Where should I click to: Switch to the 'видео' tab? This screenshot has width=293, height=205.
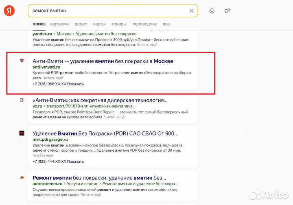[x=81, y=24]
